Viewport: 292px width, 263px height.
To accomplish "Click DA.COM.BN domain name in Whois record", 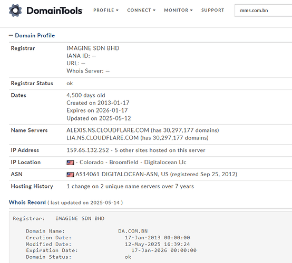I will [133, 231].
